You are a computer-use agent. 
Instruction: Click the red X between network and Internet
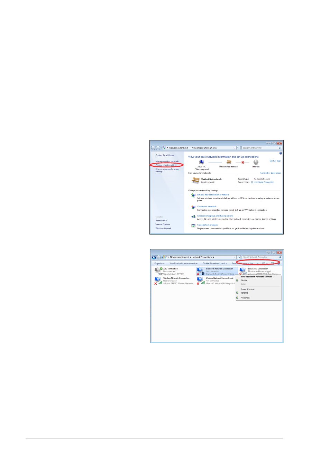click(243, 162)
